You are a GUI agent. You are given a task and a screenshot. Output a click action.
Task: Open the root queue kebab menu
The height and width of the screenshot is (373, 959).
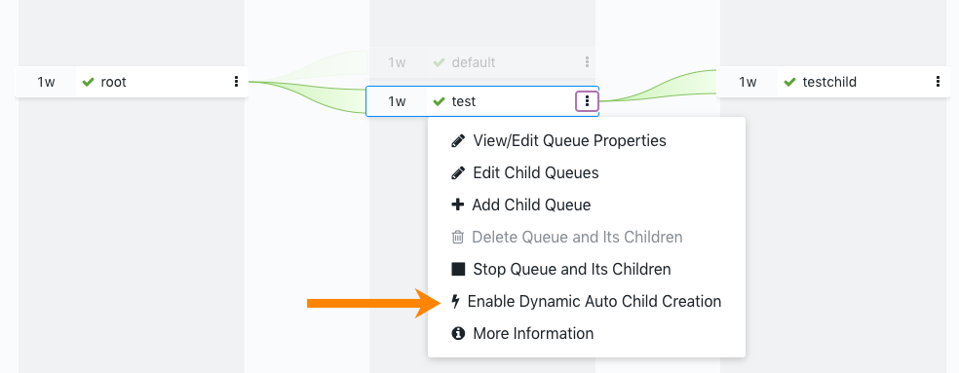[236, 82]
